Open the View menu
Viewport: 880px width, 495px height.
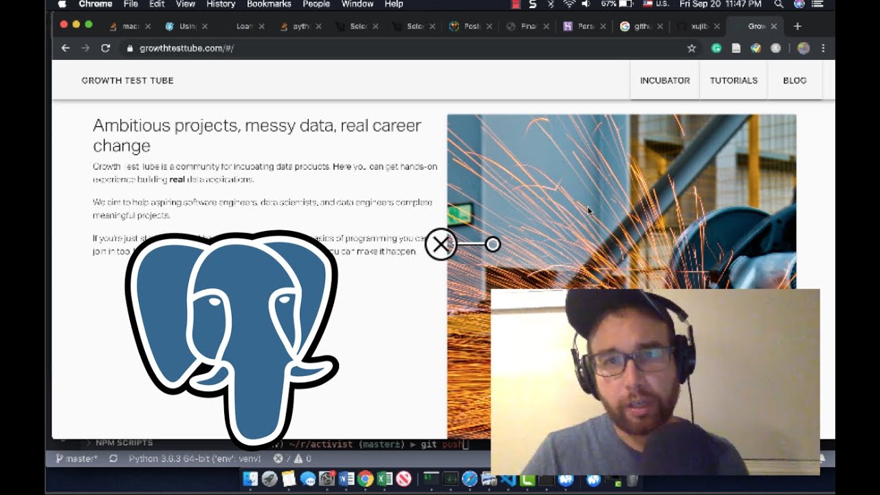[186, 4]
